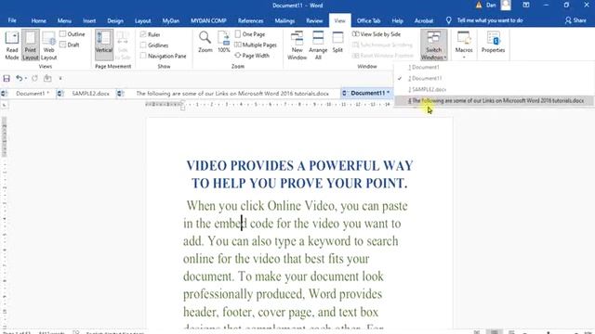Screen dimensions: 595x334
Task: Open the File menu
Action: 12,20
